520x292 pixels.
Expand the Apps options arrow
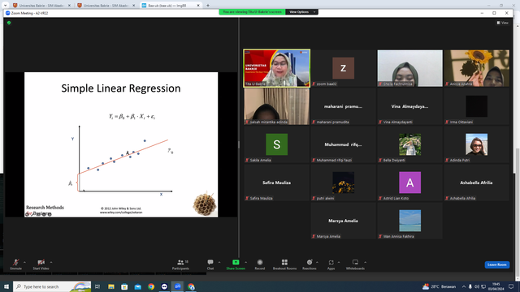pos(339,262)
